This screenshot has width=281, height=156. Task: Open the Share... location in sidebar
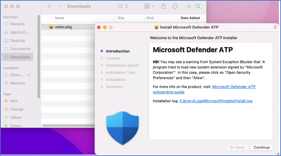pyautogui.click(x=17, y=75)
